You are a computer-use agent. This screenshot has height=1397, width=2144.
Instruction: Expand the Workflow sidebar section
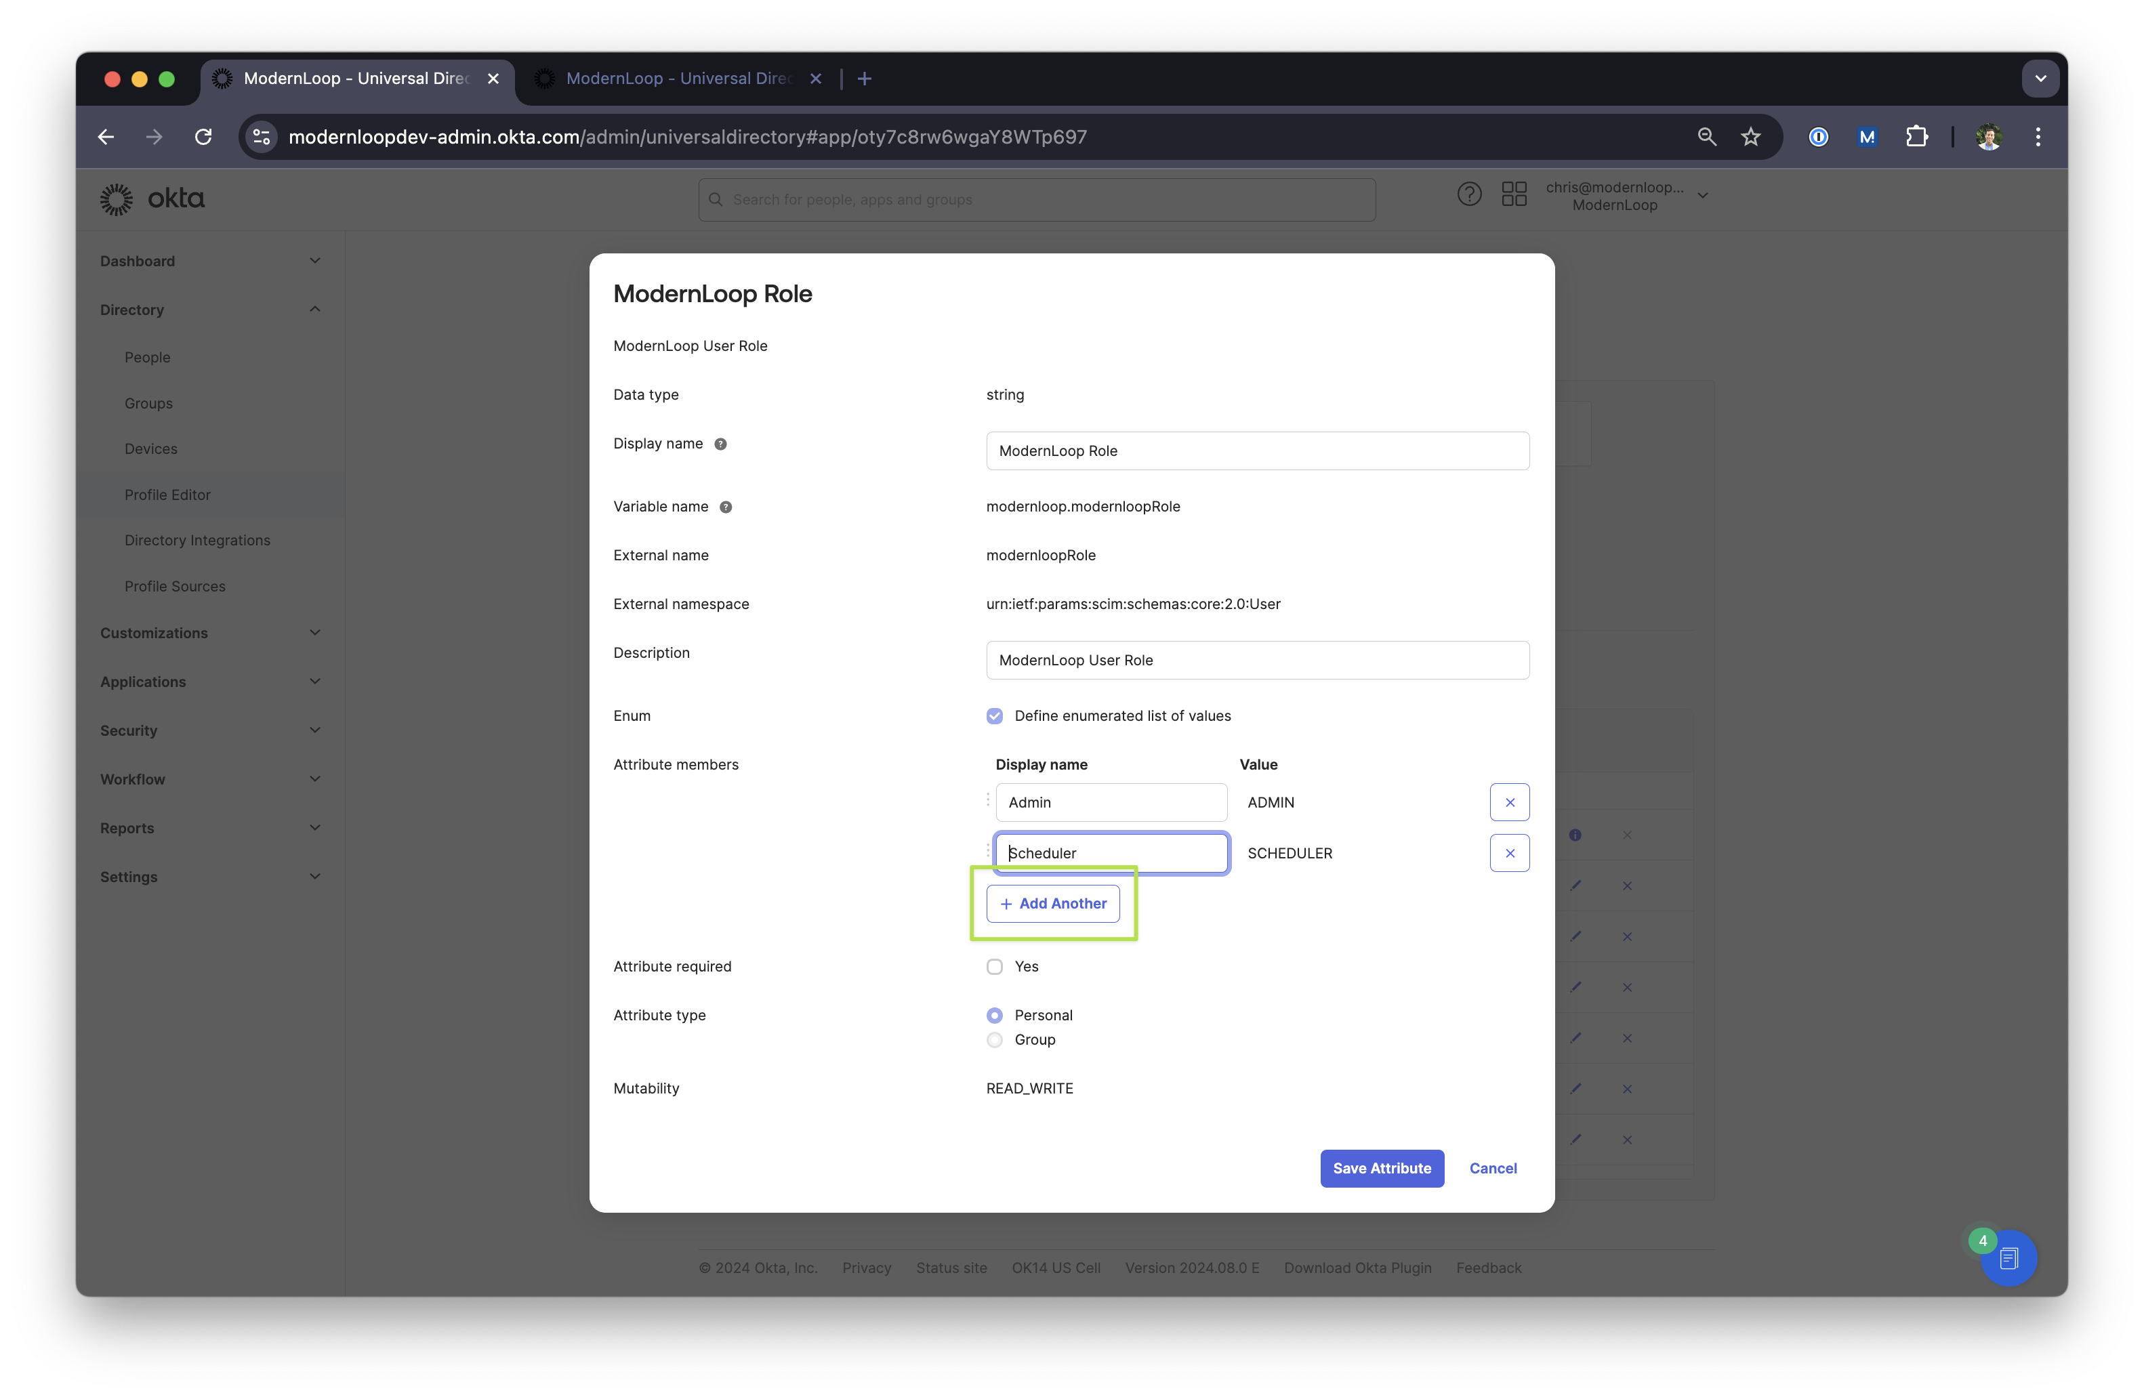(x=210, y=779)
